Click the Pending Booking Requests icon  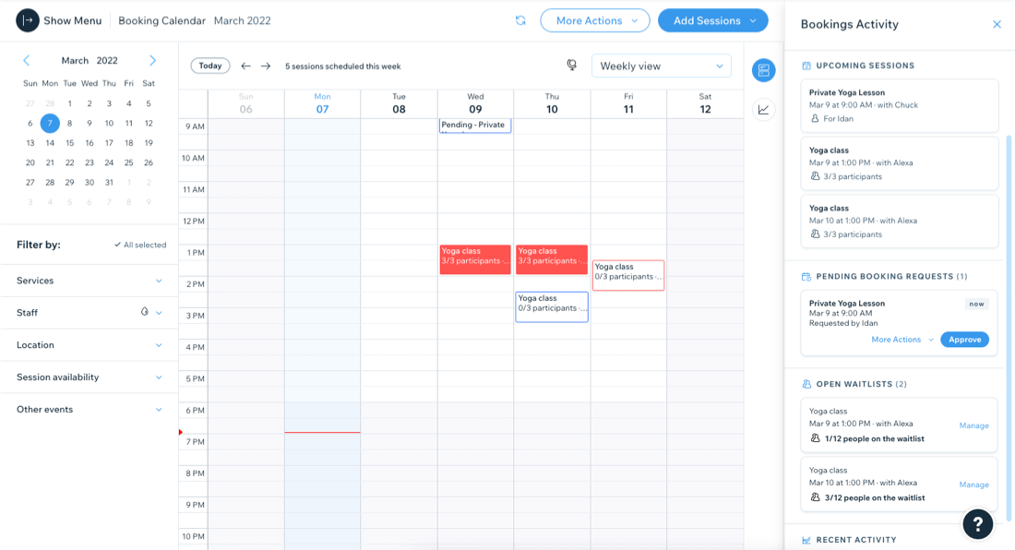coord(806,276)
